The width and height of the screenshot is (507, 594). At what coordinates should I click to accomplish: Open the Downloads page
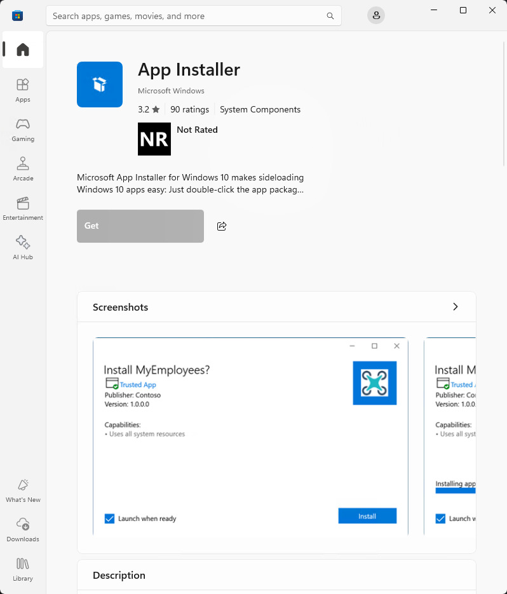[x=23, y=530]
